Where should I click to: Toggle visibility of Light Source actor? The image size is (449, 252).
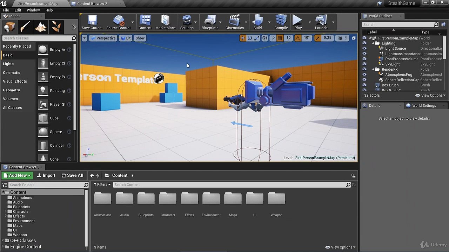[x=364, y=48]
